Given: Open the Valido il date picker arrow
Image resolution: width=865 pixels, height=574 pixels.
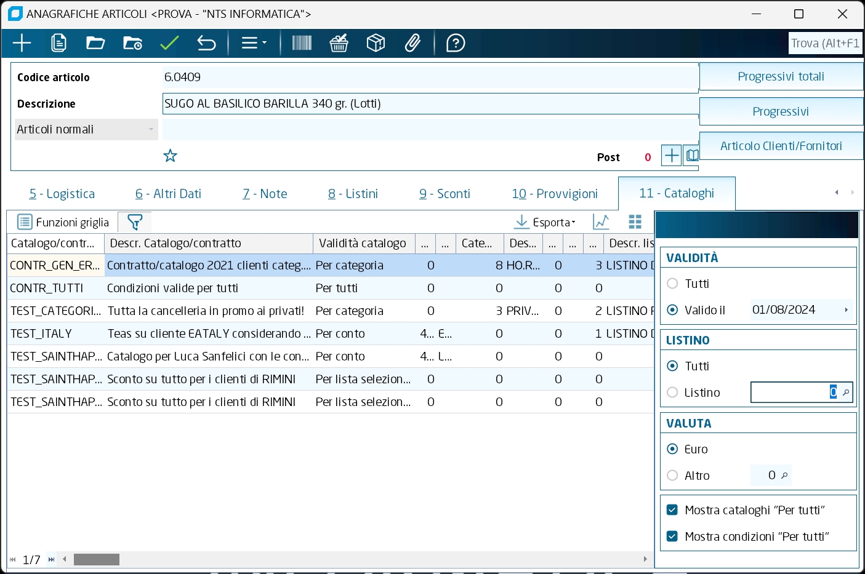Looking at the screenshot, I should [847, 310].
